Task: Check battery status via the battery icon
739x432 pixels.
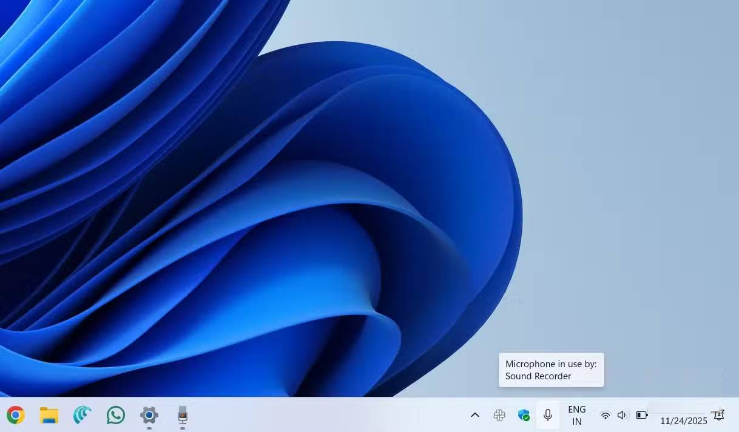Action: coord(641,415)
